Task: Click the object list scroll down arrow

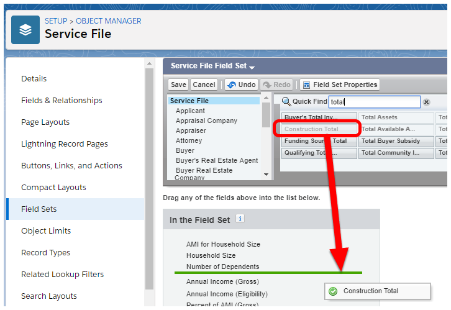Action: (266, 175)
